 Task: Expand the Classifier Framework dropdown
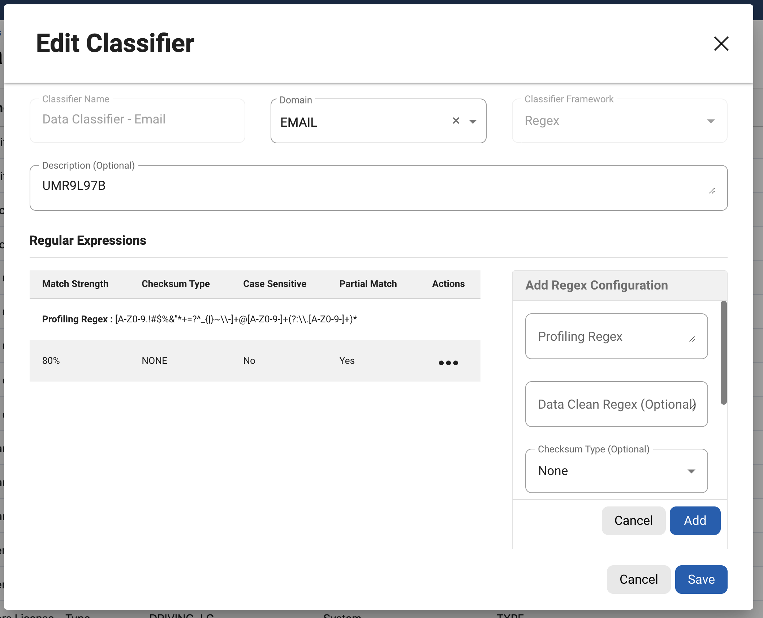(x=711, y=121)
